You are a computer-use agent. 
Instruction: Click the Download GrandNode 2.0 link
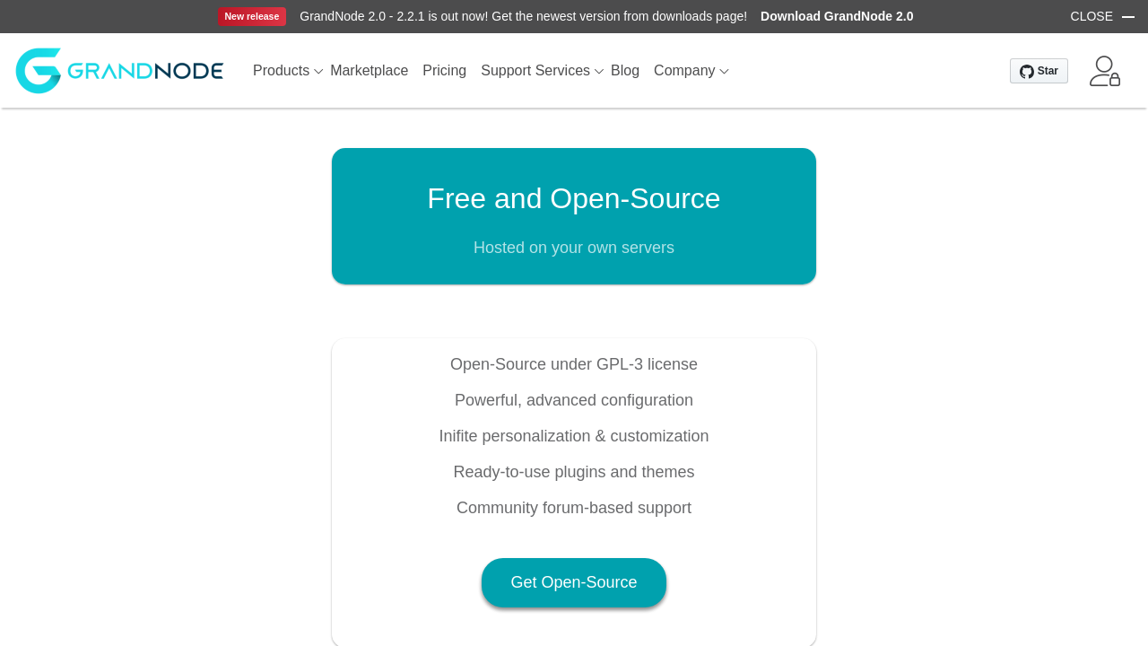(x=837, y=16)
